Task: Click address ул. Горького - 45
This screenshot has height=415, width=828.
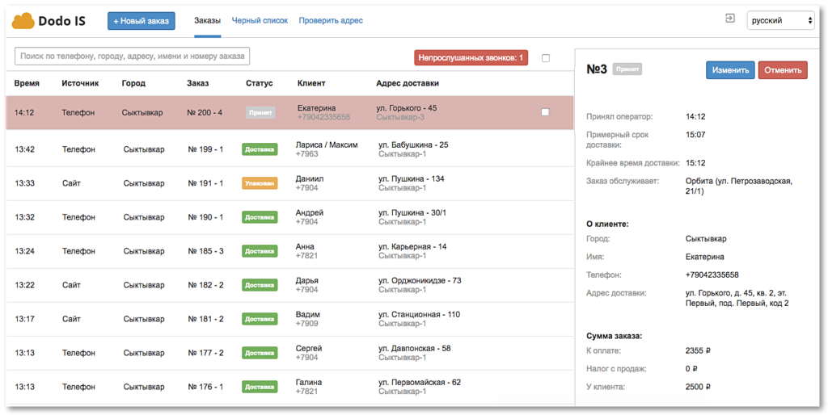Action: [x=406, y=108]
